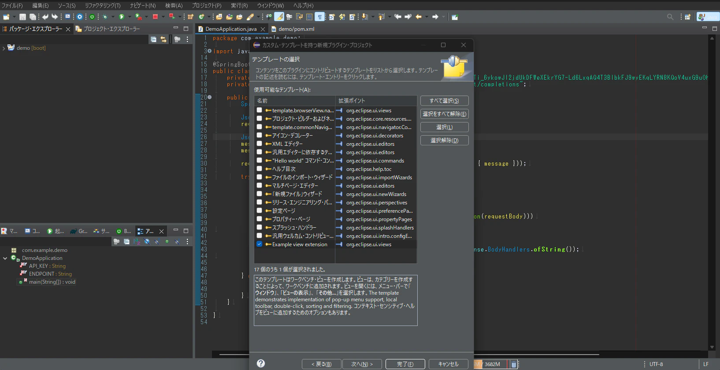Screen dimensions: 720x370
Task: Open the New wizard dropdown arrow
Action: [x=14, y=17]
